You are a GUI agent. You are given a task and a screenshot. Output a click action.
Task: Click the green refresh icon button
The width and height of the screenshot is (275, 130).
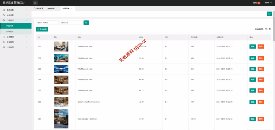[x=269, y=14]
